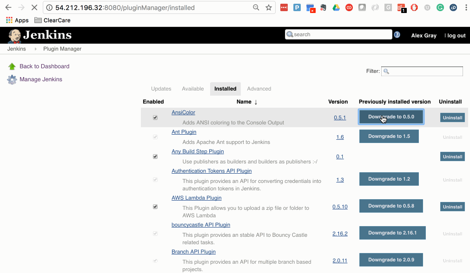The height and width of the screenshot is (273, 470).
Task: Open the Manage Jenkins link text
Action: 41,79
